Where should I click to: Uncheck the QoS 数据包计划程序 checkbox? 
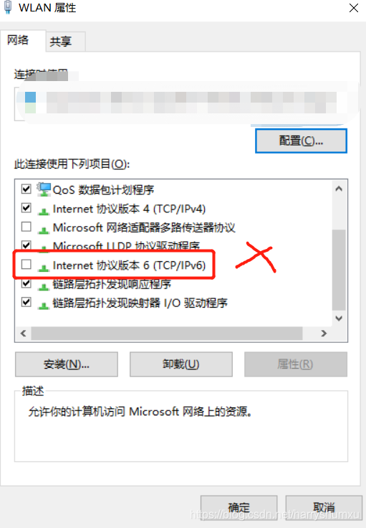[27, 189]
